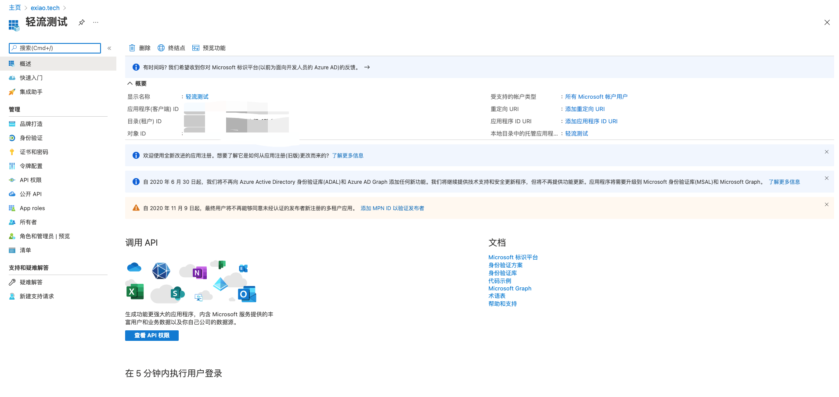This screenshot has width=839, height=397.
Task: Open 了解更多信息 in the app registration banner
Action: click(x=348, y=155)
